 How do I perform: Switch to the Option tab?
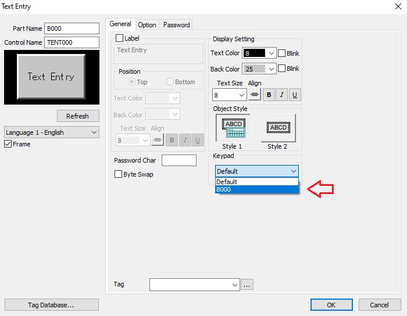147,25
